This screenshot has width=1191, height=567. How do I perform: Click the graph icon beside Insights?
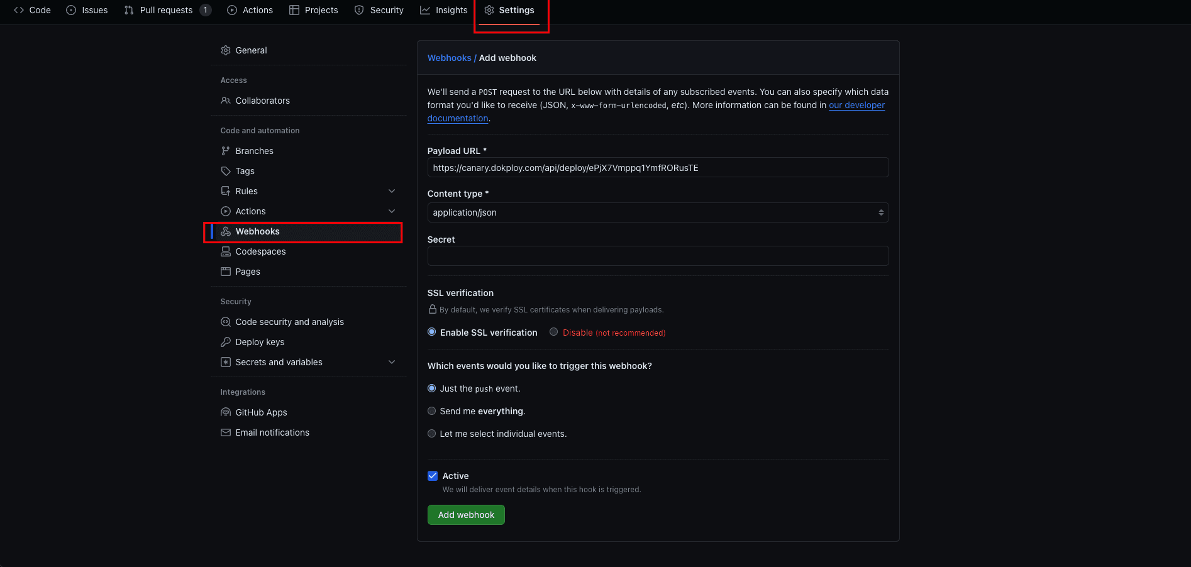coord(425,10)
